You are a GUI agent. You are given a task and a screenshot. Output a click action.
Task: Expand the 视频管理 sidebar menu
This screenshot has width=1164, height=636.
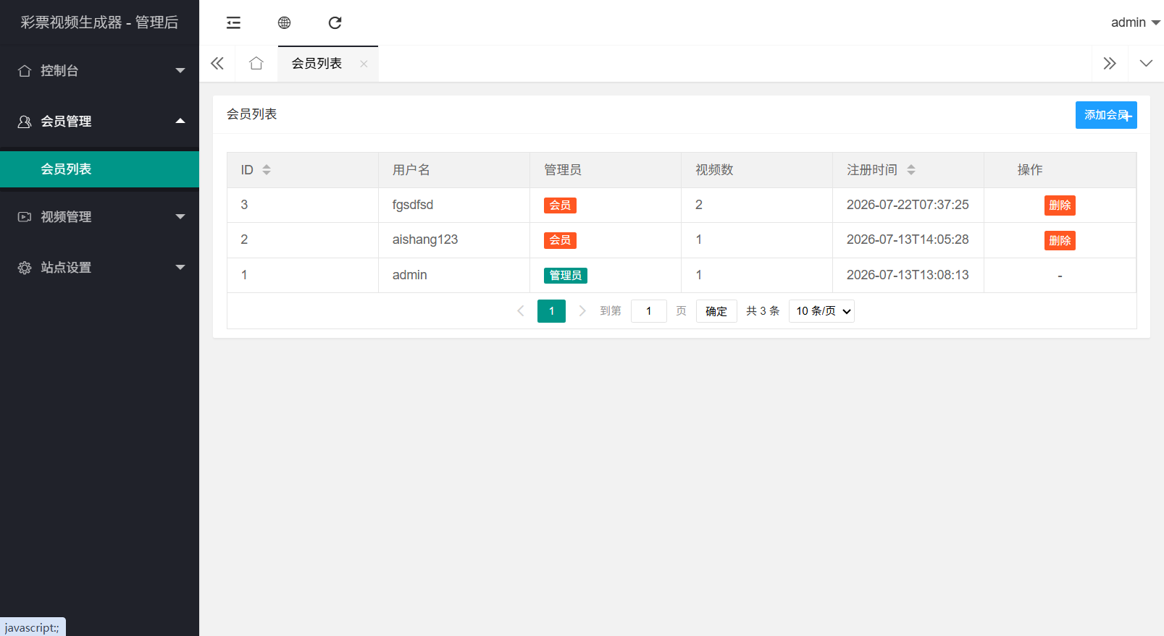pos(100,216)
